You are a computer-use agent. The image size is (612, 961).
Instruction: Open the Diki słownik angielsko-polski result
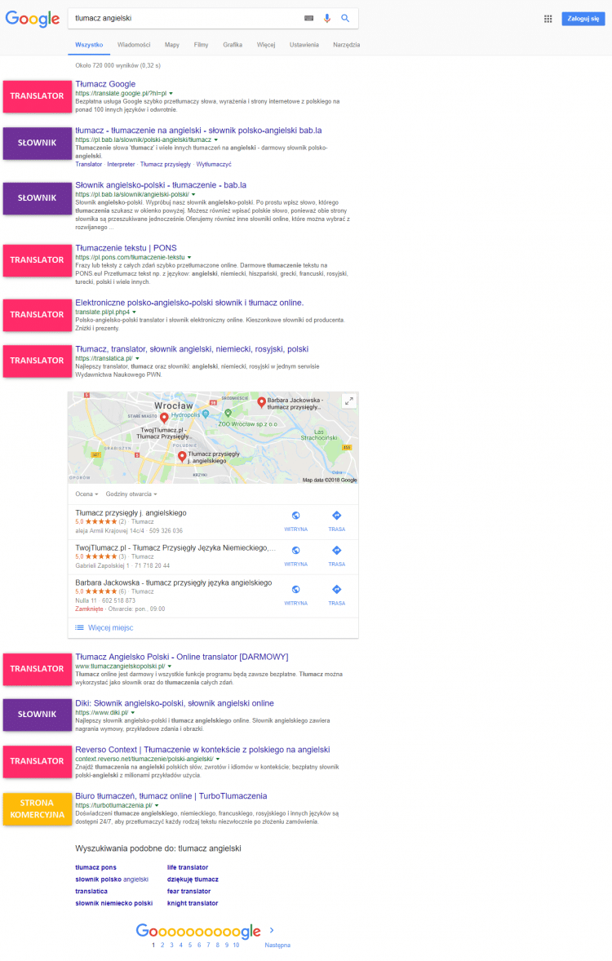[175, 703]
